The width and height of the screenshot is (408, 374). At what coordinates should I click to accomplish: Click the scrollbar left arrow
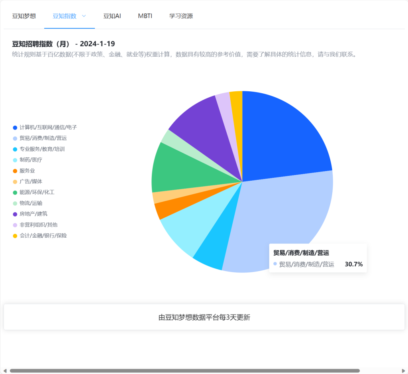(5, 371)
